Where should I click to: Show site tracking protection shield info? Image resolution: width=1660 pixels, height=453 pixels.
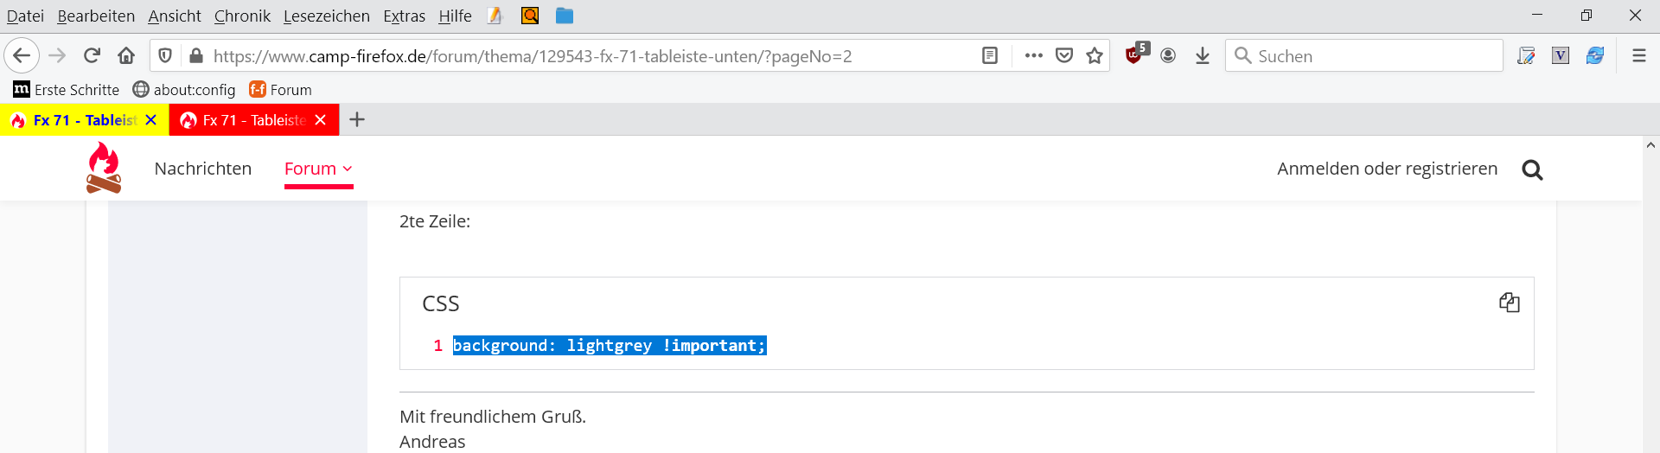click(165, 56)
